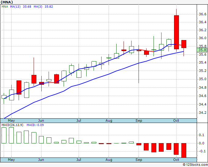Click the 34.2 price axis label
Viewport: 208px width, 167px height.
tap(202, 113)
